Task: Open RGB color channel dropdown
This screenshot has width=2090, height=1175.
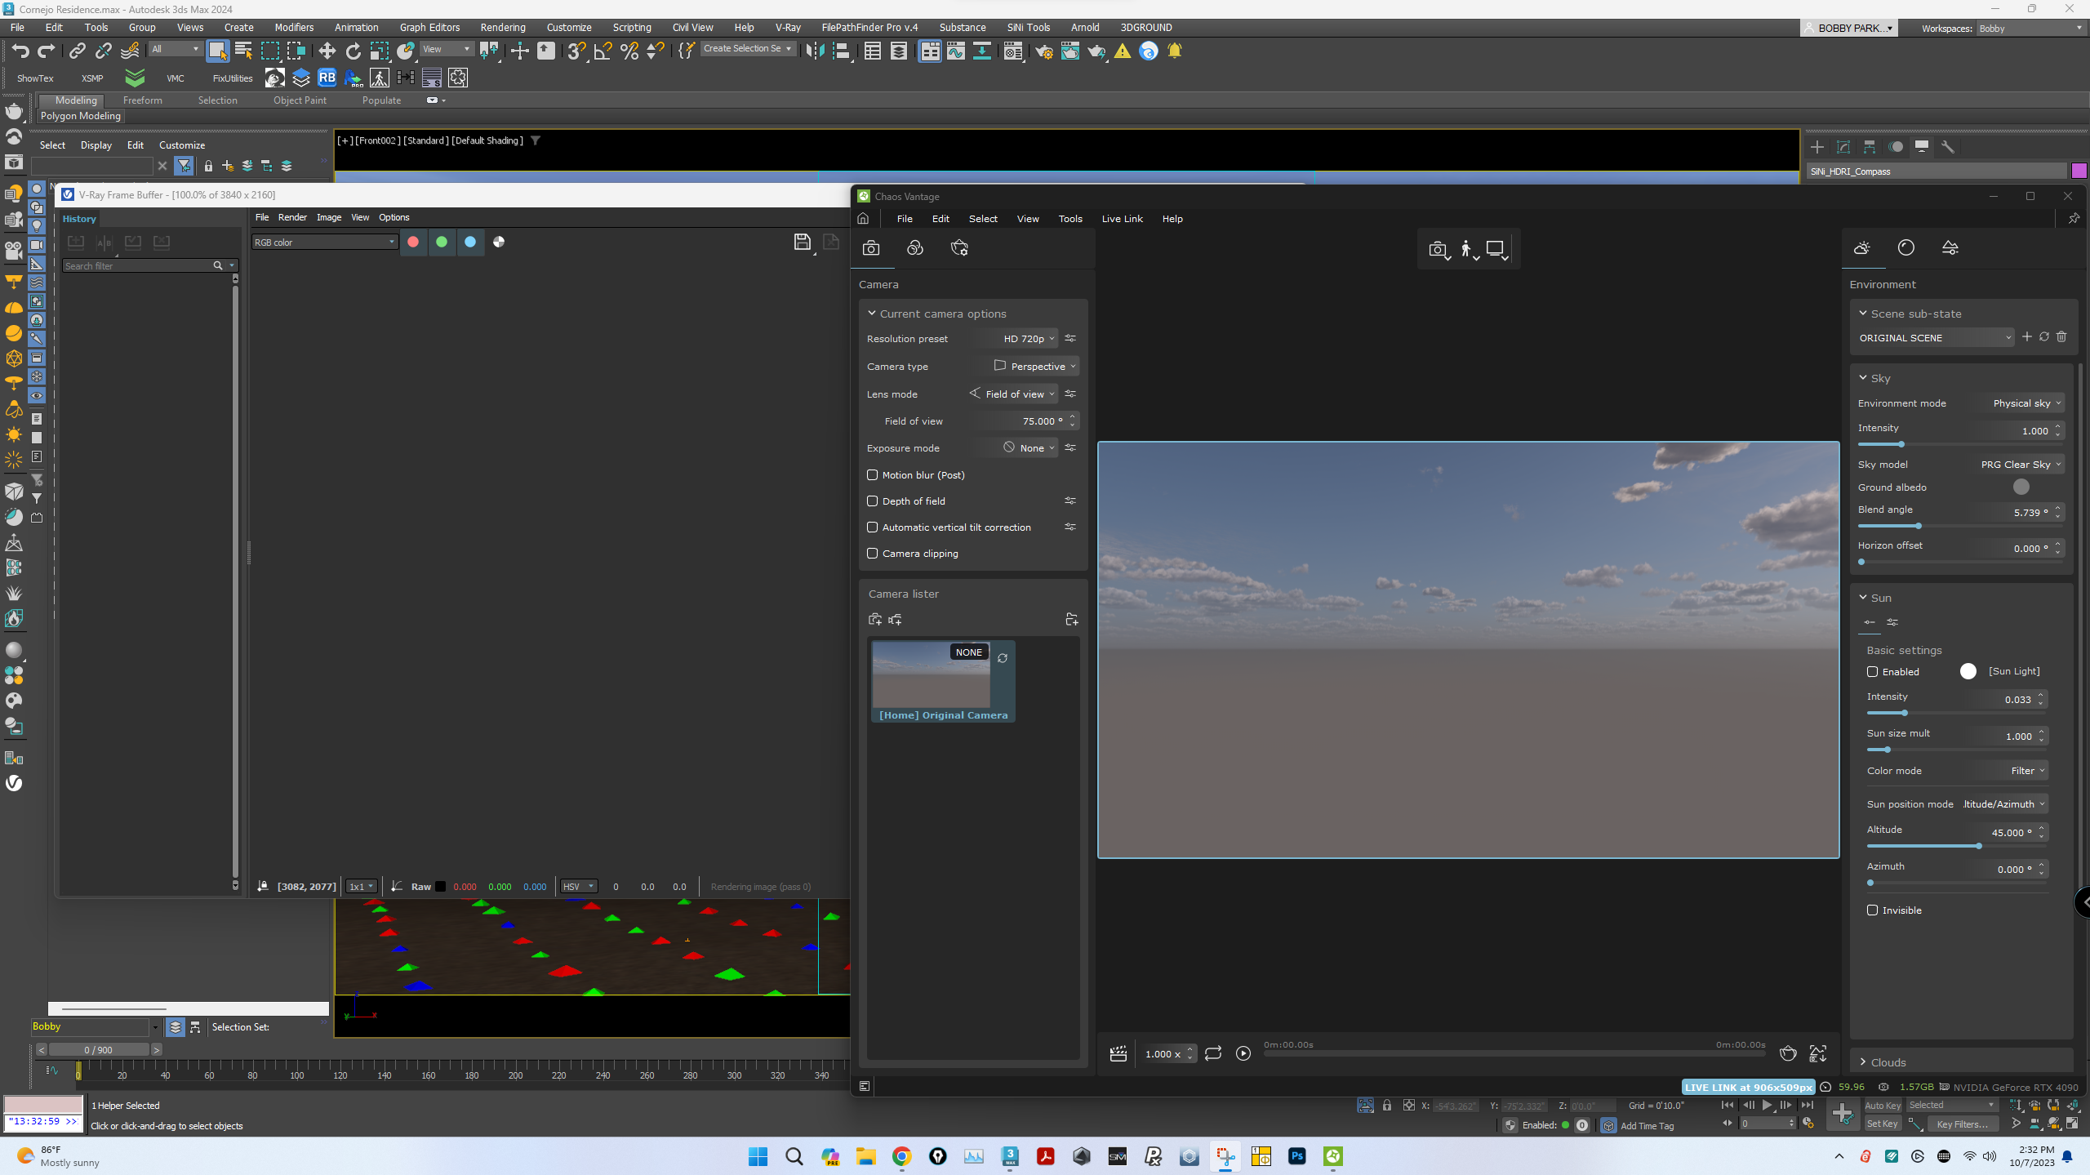Action: coord(324,243)
